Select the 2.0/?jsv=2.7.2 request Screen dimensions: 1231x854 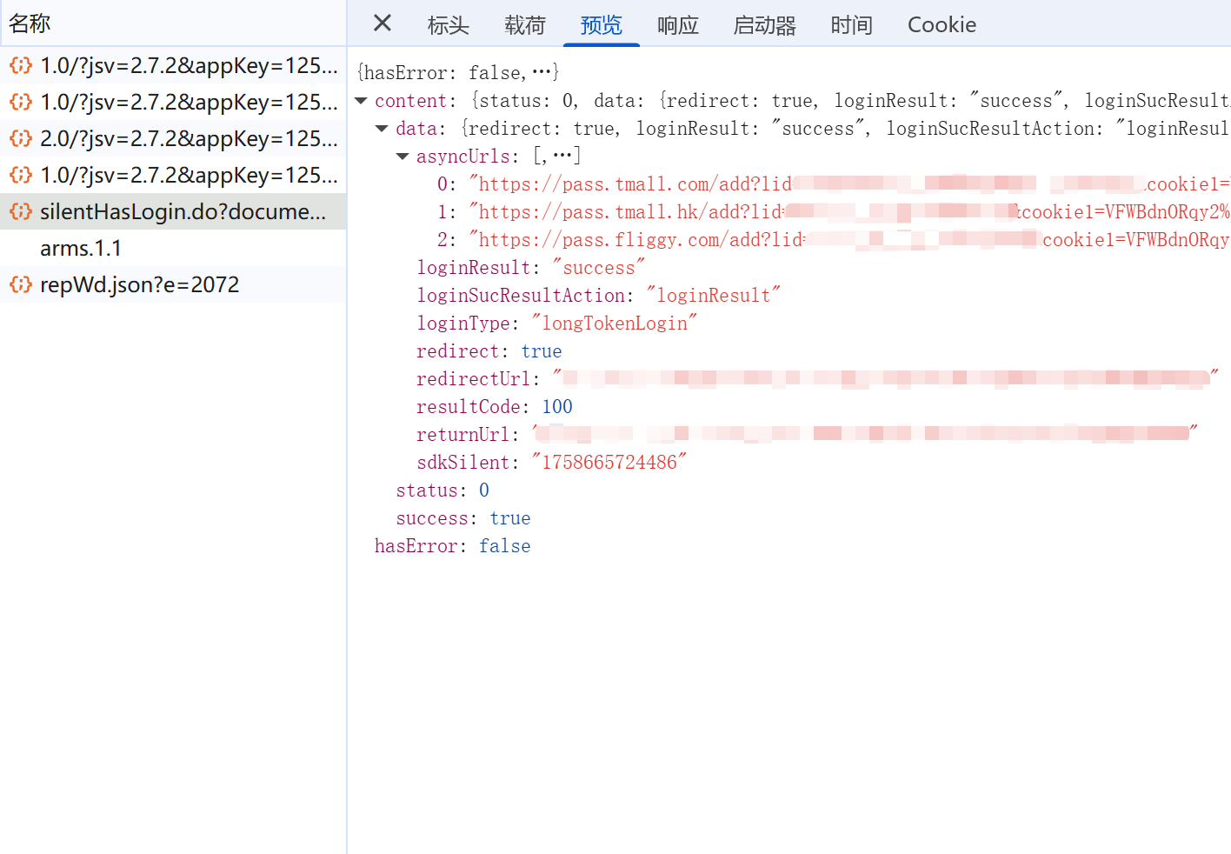click(x=188, y=138)
